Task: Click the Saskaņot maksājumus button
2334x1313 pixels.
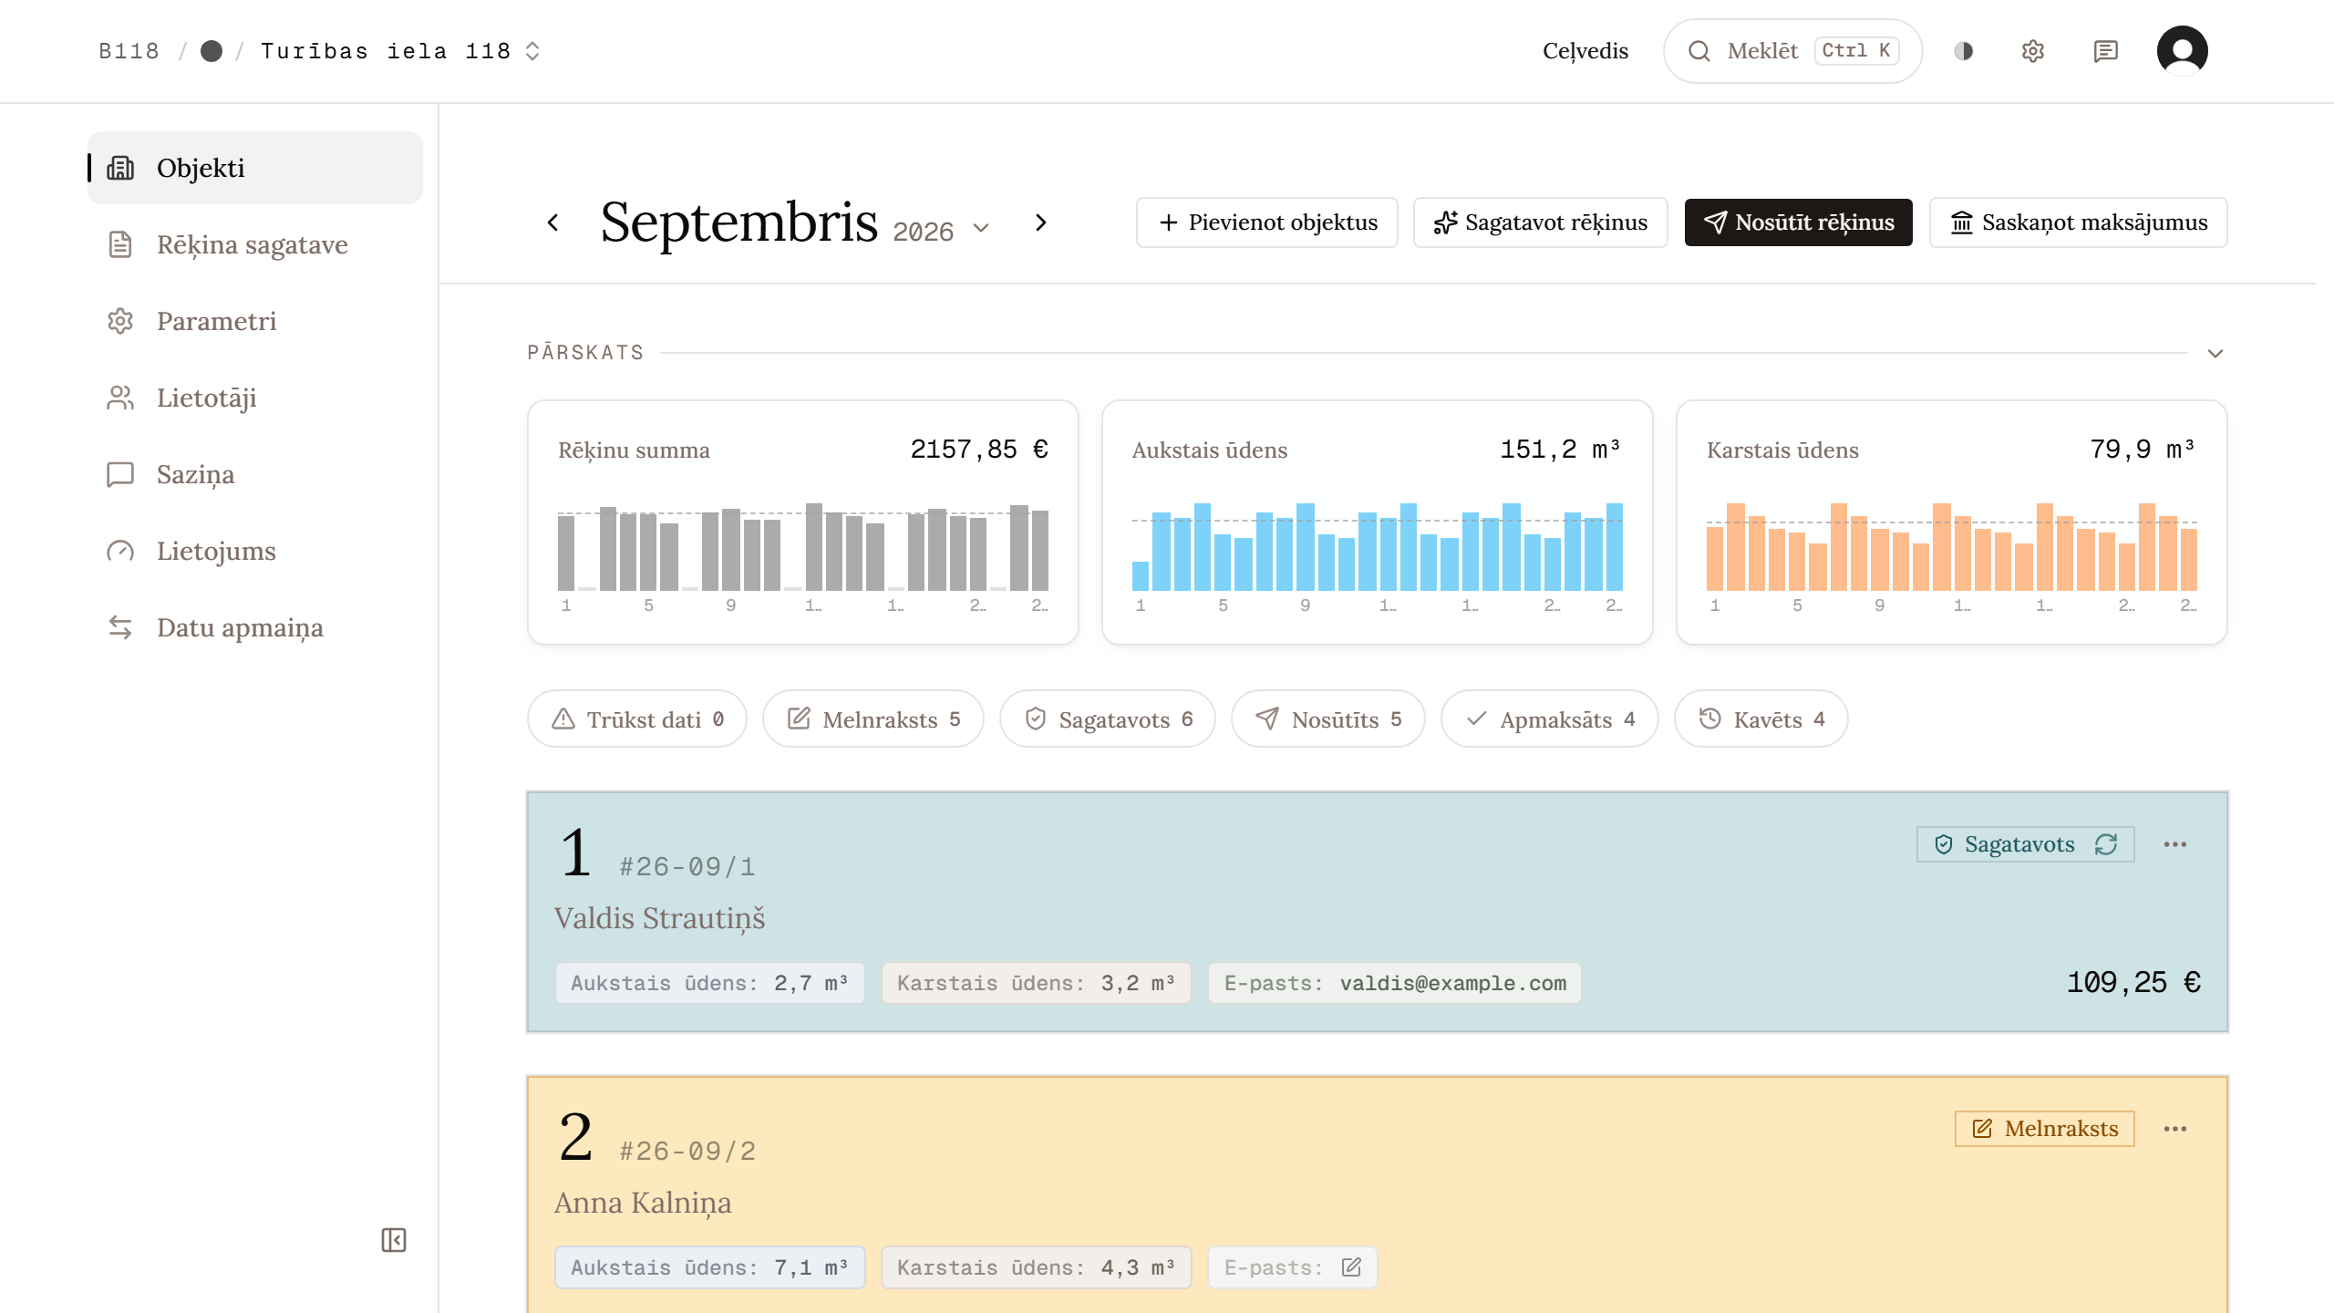Action: [2079, 222]
